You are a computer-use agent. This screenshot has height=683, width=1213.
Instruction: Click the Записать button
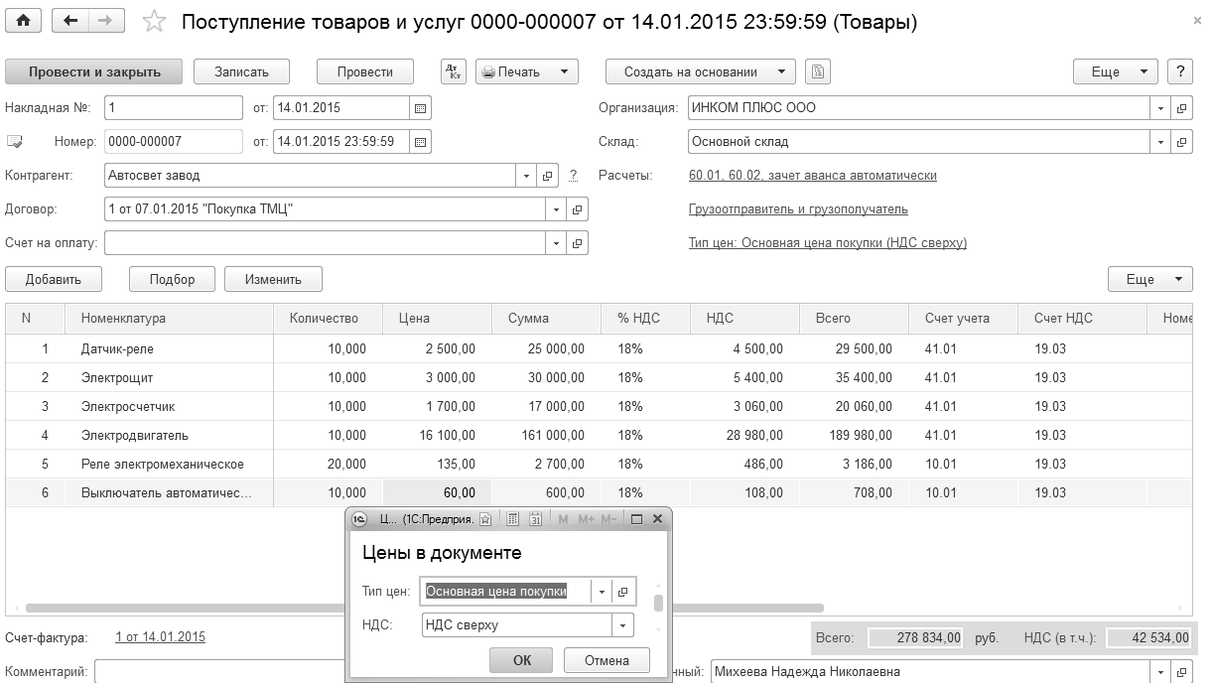(x=241, y=71)
